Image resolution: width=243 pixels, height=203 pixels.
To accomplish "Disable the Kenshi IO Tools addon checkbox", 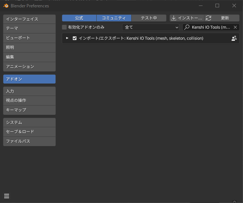I will [x=75, y=38].
